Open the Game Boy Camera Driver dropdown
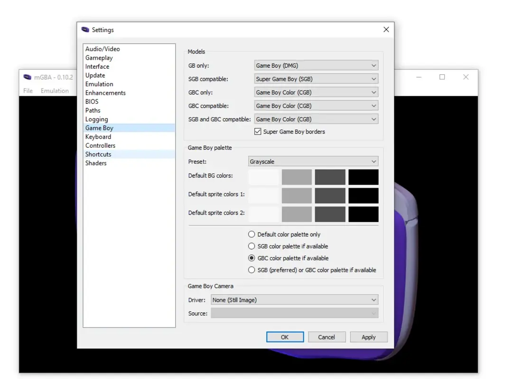The height and width of the screenshot is (379, 513). [x=294, y=299]
